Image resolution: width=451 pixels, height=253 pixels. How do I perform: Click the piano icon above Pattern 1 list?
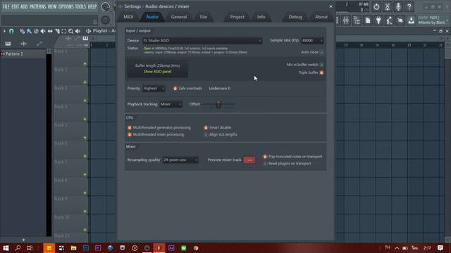tap(8, 44)
